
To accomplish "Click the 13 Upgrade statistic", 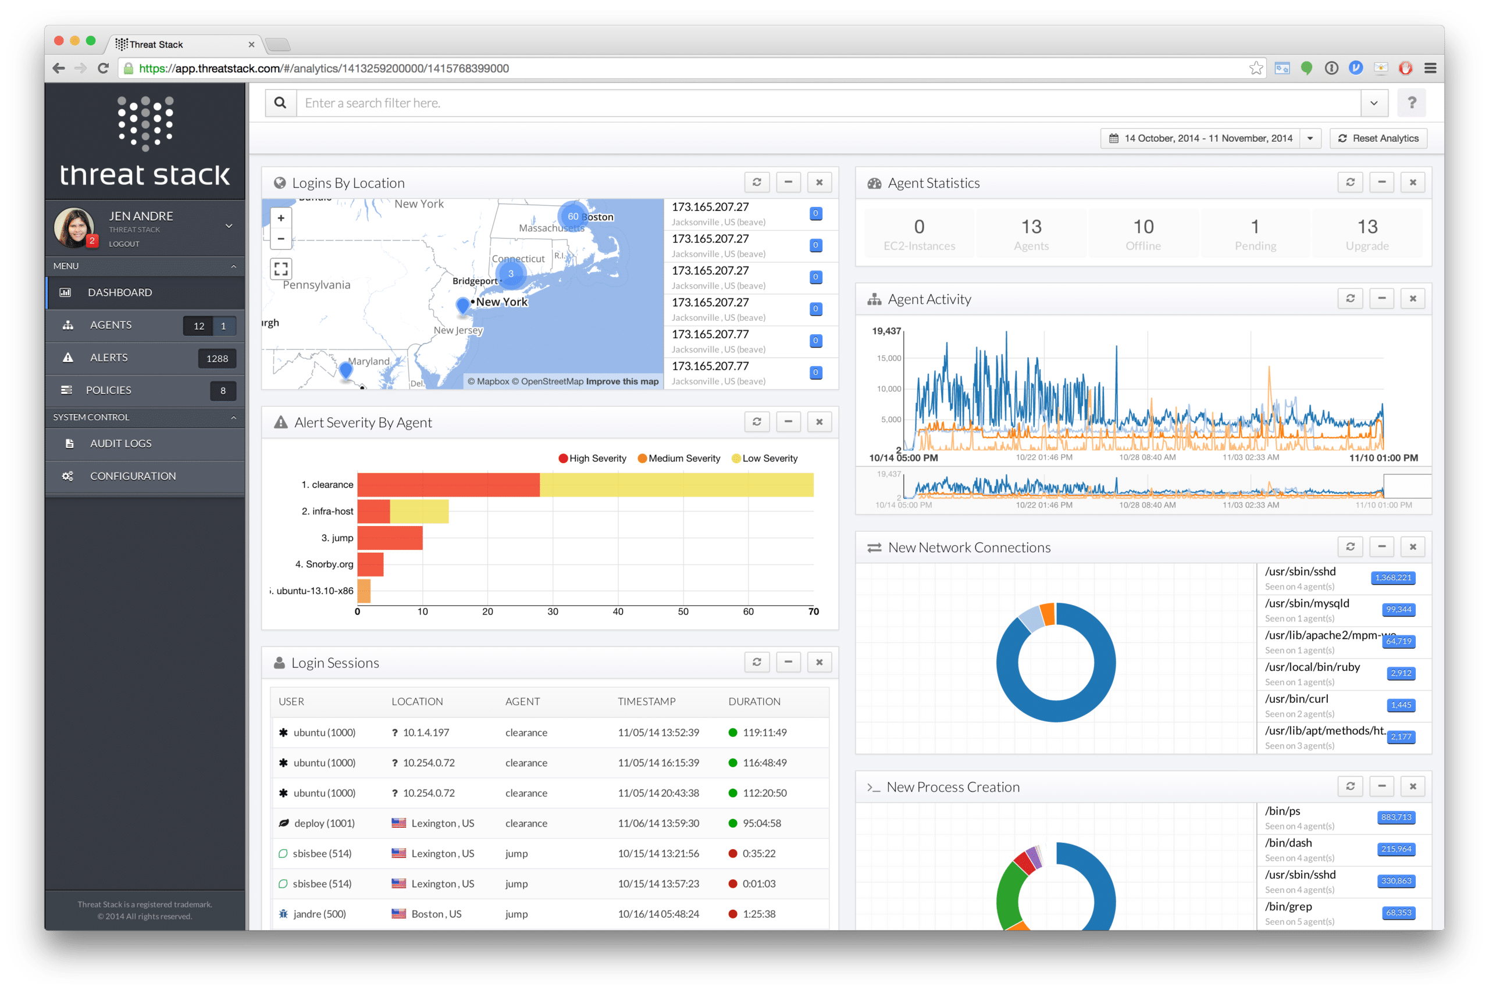I will point(1367,234).
